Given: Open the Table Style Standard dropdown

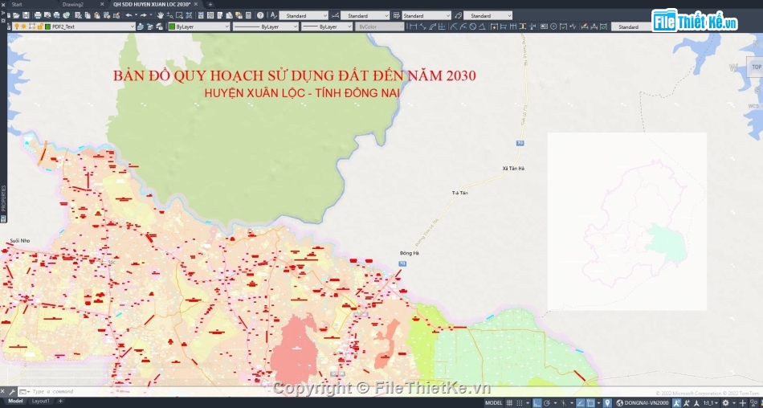Looking at the screenshot, I should [447, 15].
